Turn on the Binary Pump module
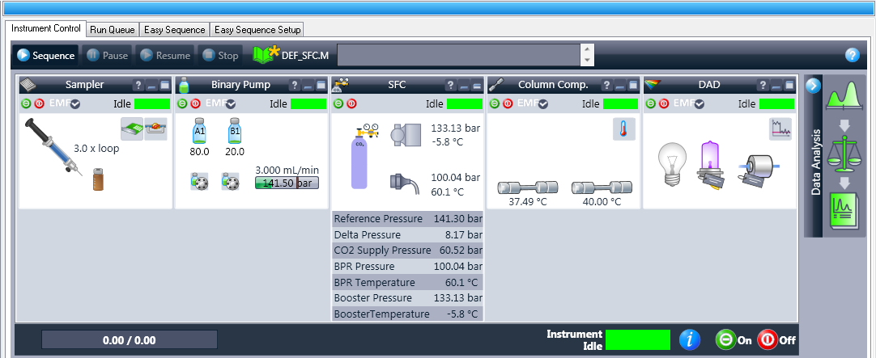876x358 pixels. coord(182,103)
